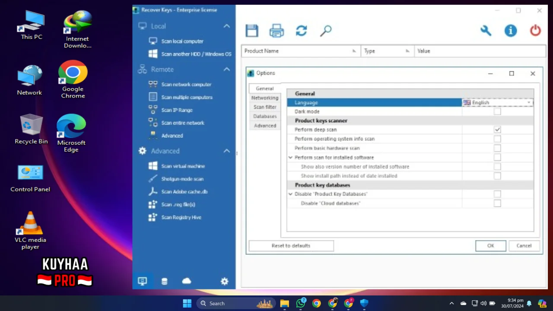Screen dimensions: 553x311
Task: Open Control Panel desktop shortcut
Action: (x=30, y=178)
